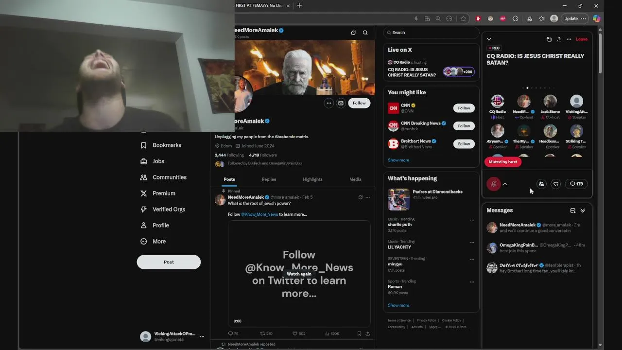This screenshot has height=350, width=622.
Task: Open Bookmarks in left sidebar
Action: point(161,145)
